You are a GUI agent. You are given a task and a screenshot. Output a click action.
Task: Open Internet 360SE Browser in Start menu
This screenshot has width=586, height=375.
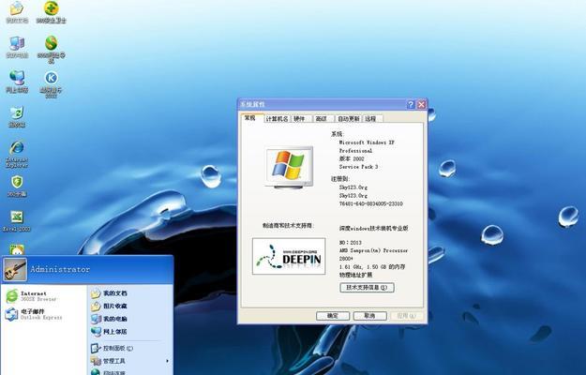[32, 296]
